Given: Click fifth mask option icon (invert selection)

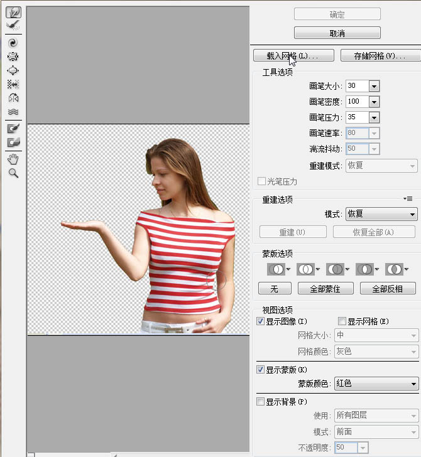Looking at the screenshot, I should point(393,269).
